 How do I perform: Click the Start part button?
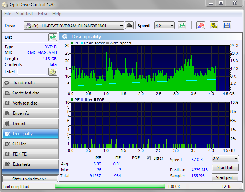click(x=225, y=177)
